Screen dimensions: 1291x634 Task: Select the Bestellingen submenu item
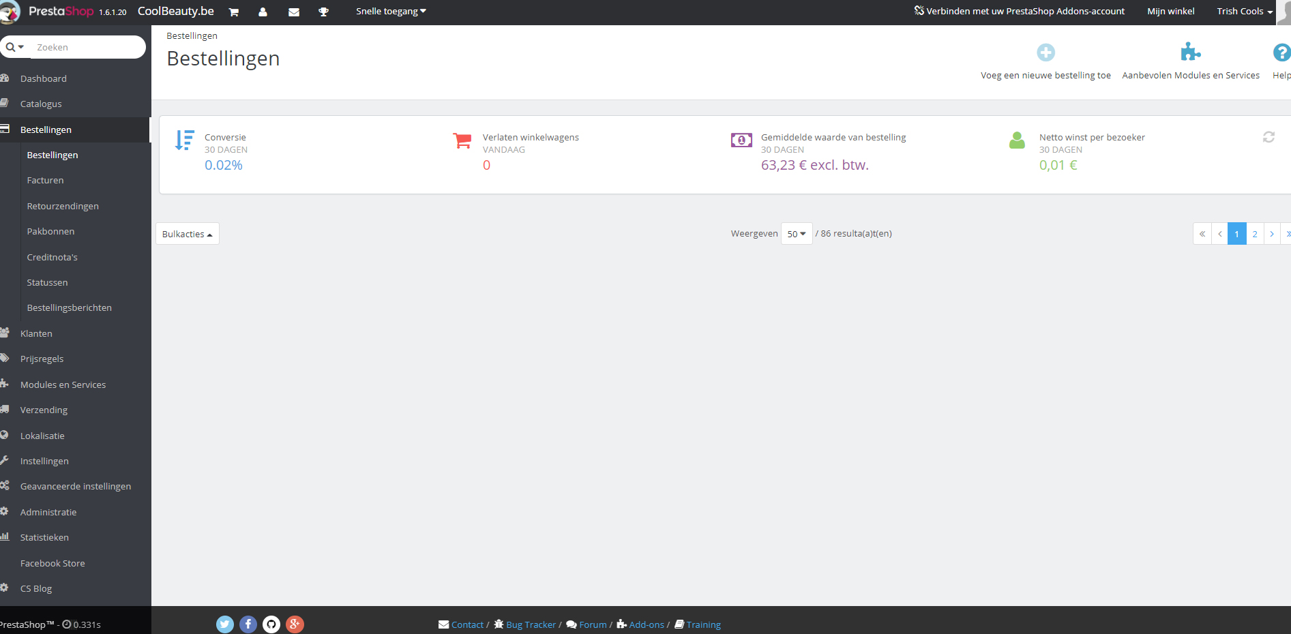tap(53, 155)
